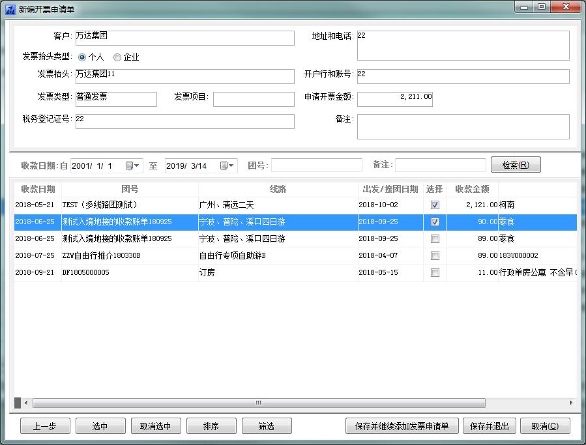The width and height of the screenshot is (586, 445).
Task: Focus the 团号 search input field
Action: pos(316,165)
